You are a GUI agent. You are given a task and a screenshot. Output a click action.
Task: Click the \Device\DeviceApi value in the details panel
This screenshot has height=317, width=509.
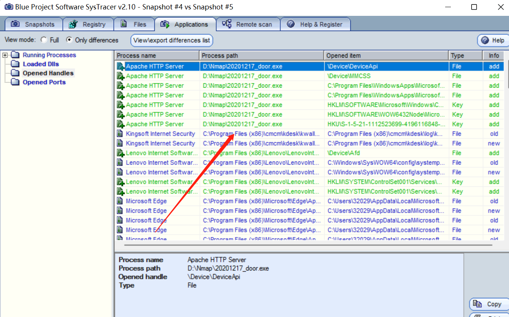(214, 277)
